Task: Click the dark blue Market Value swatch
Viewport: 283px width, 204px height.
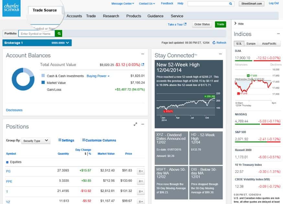Action: (x=43, y=82)
